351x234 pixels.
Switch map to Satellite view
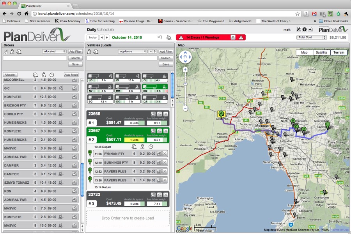pos(321,52)
